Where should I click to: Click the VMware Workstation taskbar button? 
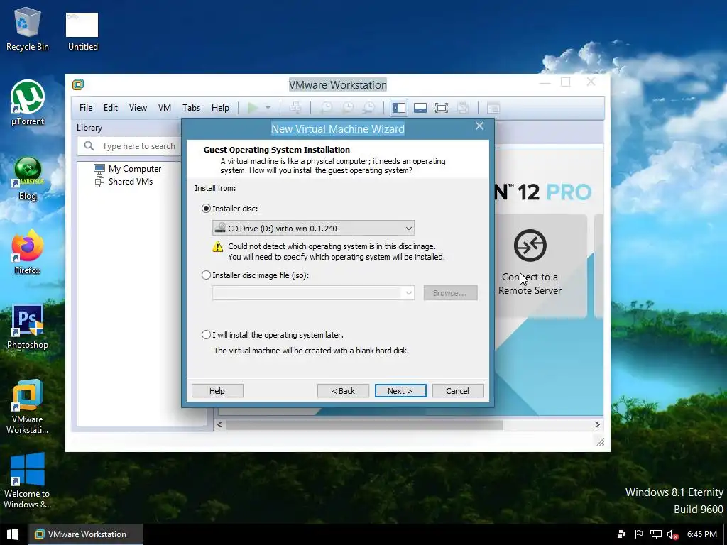pos(86,534)
